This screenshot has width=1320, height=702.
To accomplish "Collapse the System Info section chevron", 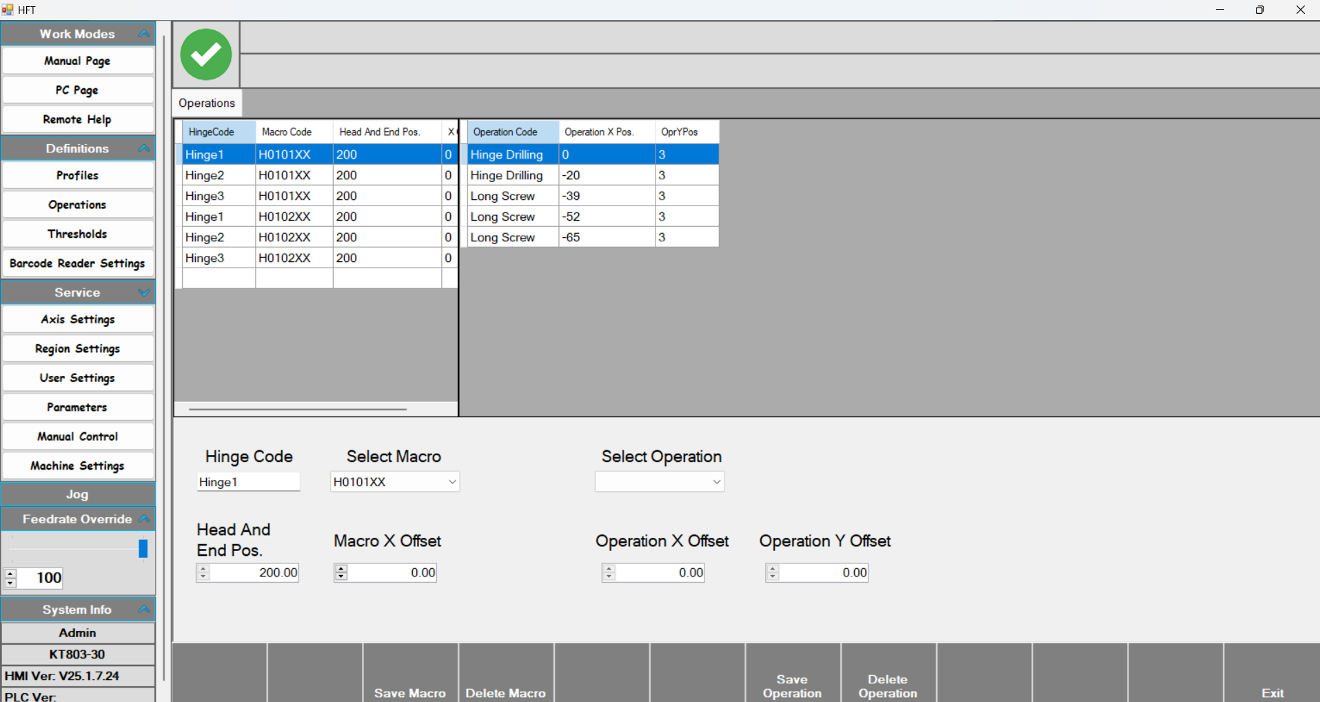I will [143, 610].
